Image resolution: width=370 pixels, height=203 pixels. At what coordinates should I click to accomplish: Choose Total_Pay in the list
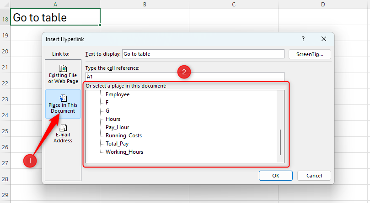[x=117, y=144]
